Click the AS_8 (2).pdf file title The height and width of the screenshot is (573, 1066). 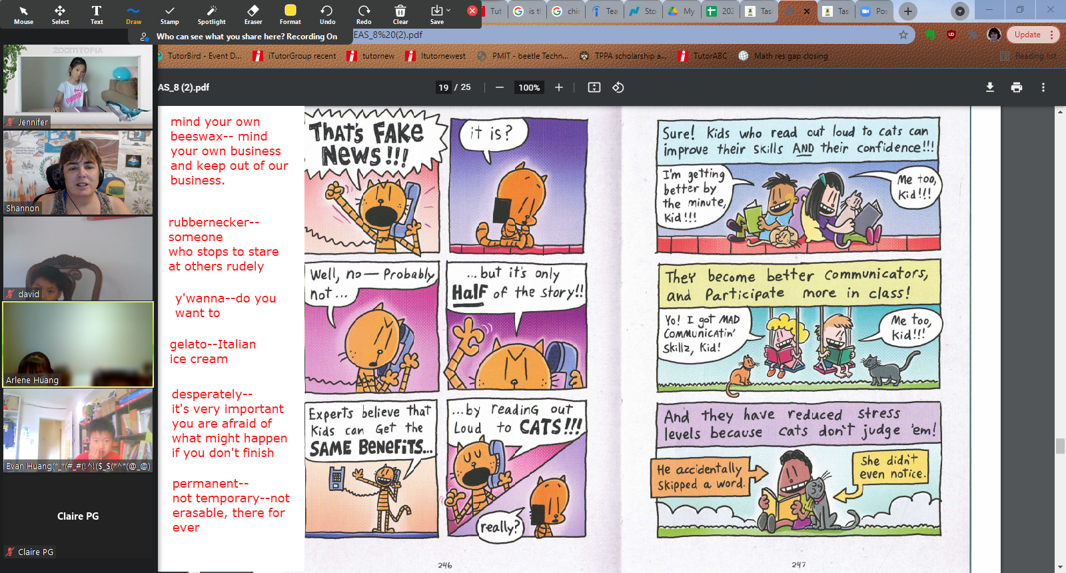pyautogui.click(x=183, y=87)
